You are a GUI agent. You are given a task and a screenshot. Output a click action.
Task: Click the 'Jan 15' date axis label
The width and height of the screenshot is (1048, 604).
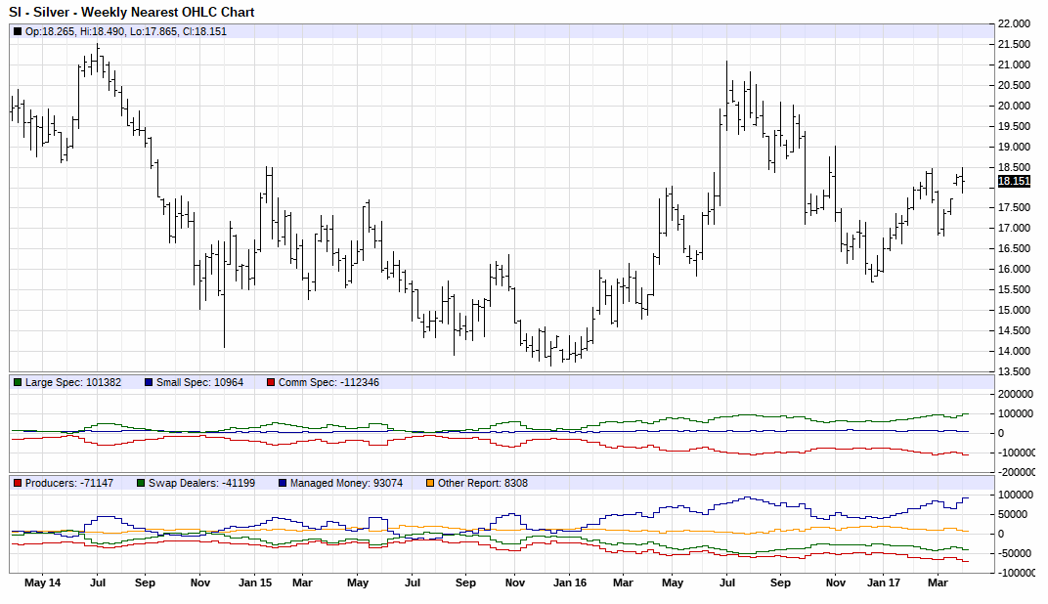tap(255, 582)
